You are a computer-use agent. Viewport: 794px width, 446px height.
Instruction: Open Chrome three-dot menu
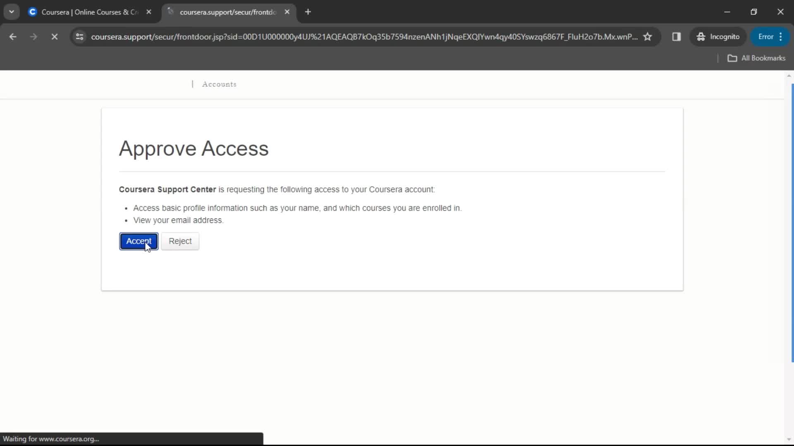pos(780,37)
